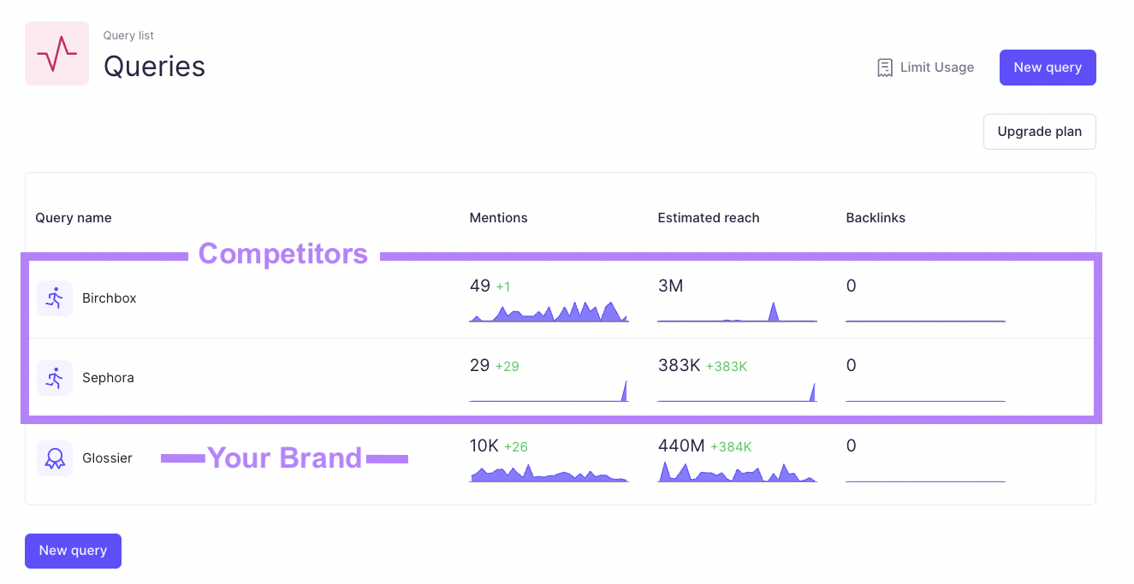1134x584 pixels.
Task: Sort by the Estimated reach column header
Action: (709, 217)
